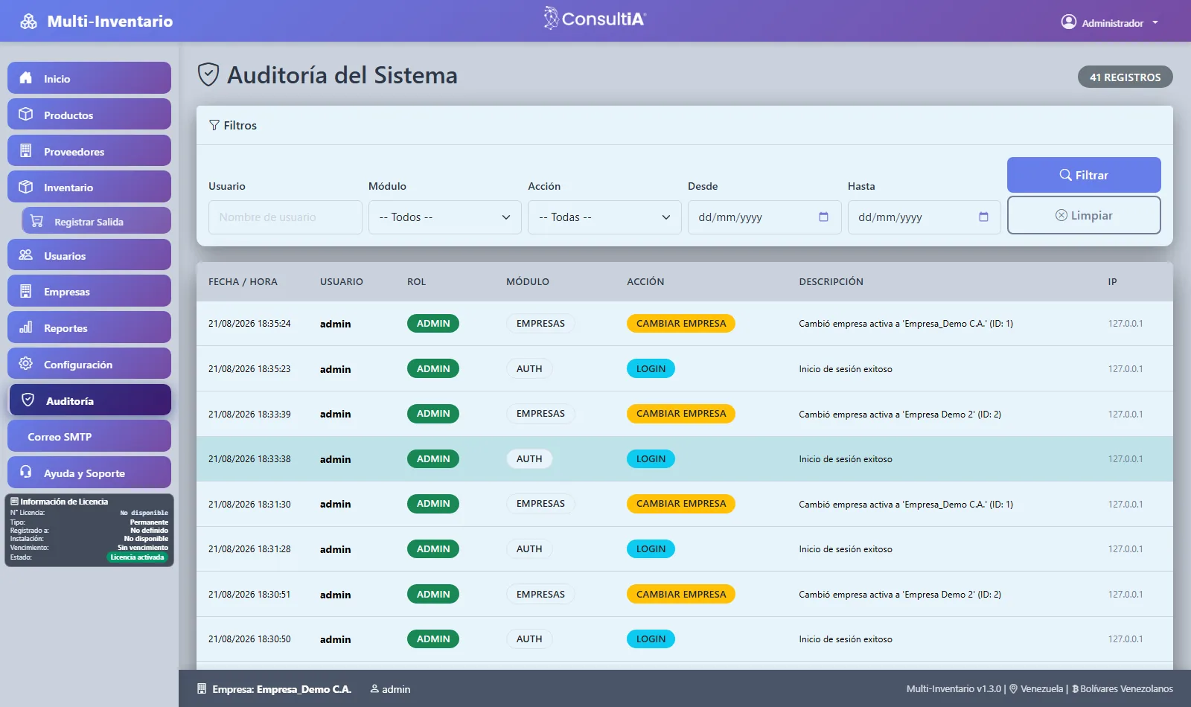
Task: Click the Licencia activada status badge
Action: (x=138, y=557)
